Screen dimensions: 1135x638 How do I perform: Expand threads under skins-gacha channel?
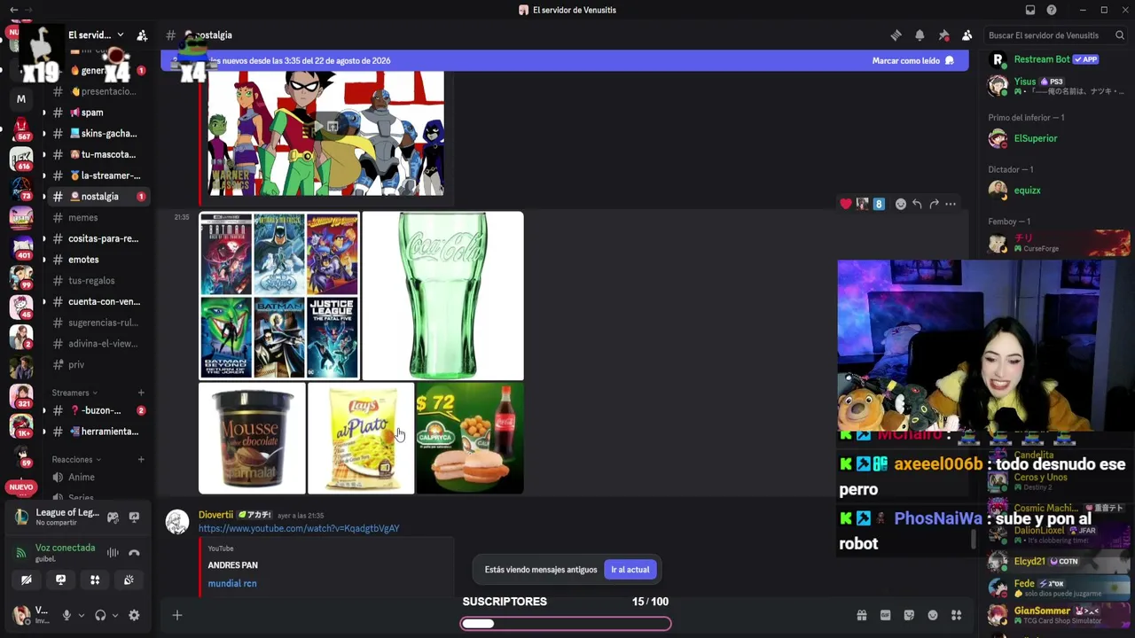pyautogui.click(x=43, y=134)
